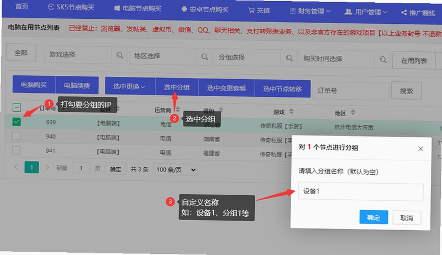Click into the 购买时间选择 field
442x255 pixels.
(x=336, y=59)
